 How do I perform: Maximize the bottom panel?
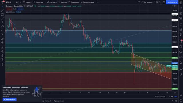[x=176, y=101]
